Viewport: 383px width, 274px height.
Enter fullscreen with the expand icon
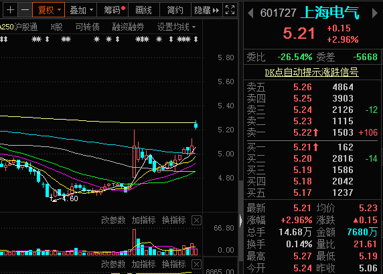(x=230, y=10)
